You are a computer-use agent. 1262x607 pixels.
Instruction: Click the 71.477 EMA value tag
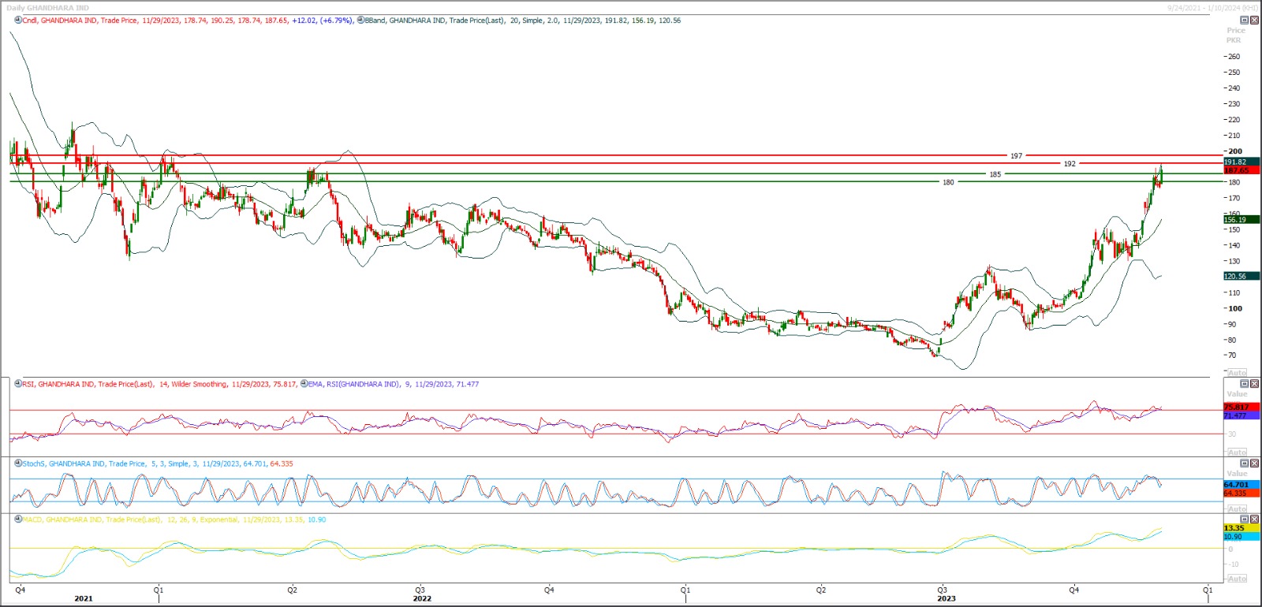coord(1241,415)
